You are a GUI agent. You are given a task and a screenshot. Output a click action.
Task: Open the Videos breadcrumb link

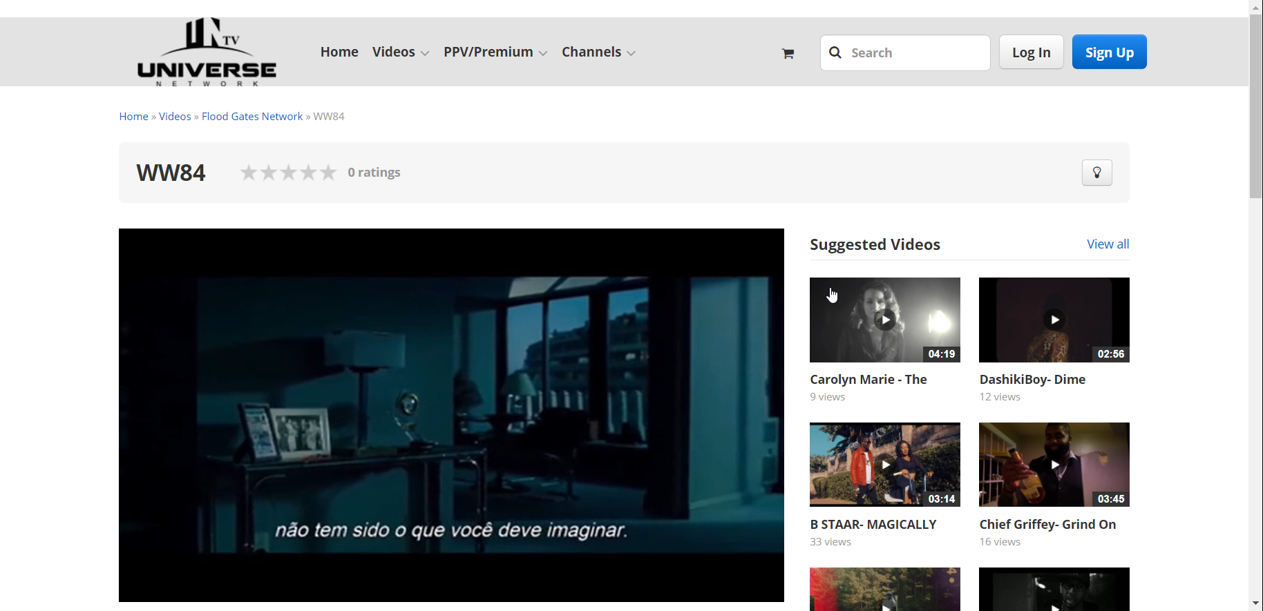175,116
